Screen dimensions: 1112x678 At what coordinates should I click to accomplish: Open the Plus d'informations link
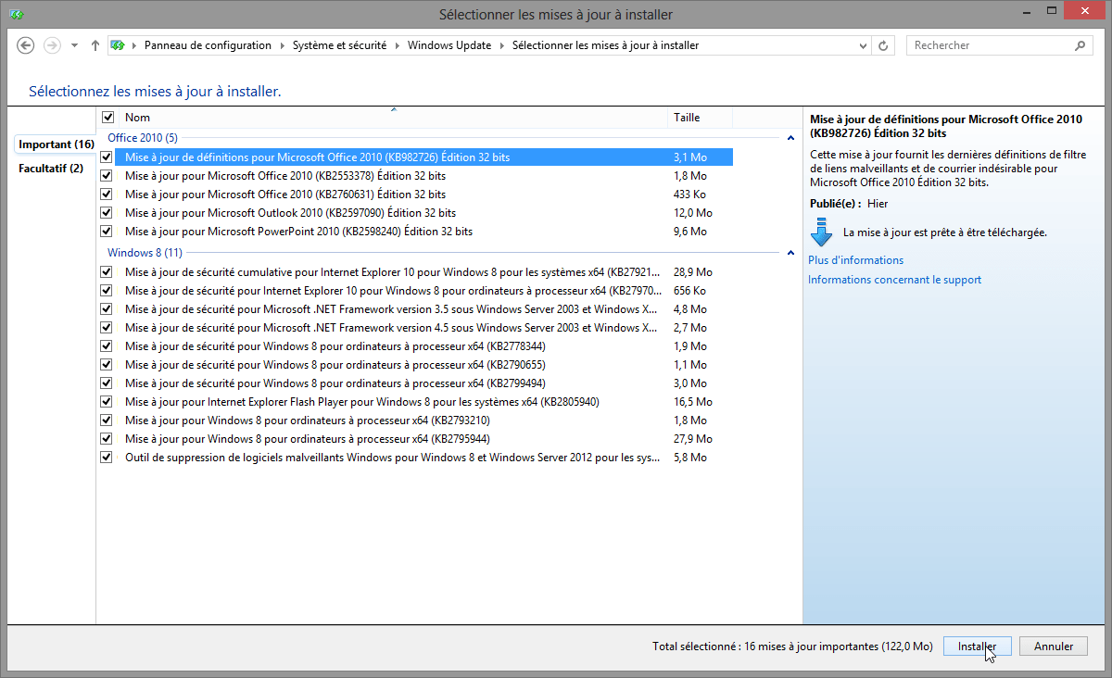point(855,260)
